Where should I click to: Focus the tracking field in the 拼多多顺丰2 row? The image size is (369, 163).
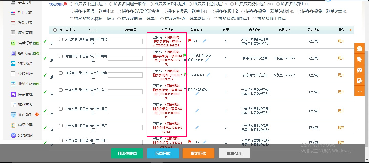(125, 127)
